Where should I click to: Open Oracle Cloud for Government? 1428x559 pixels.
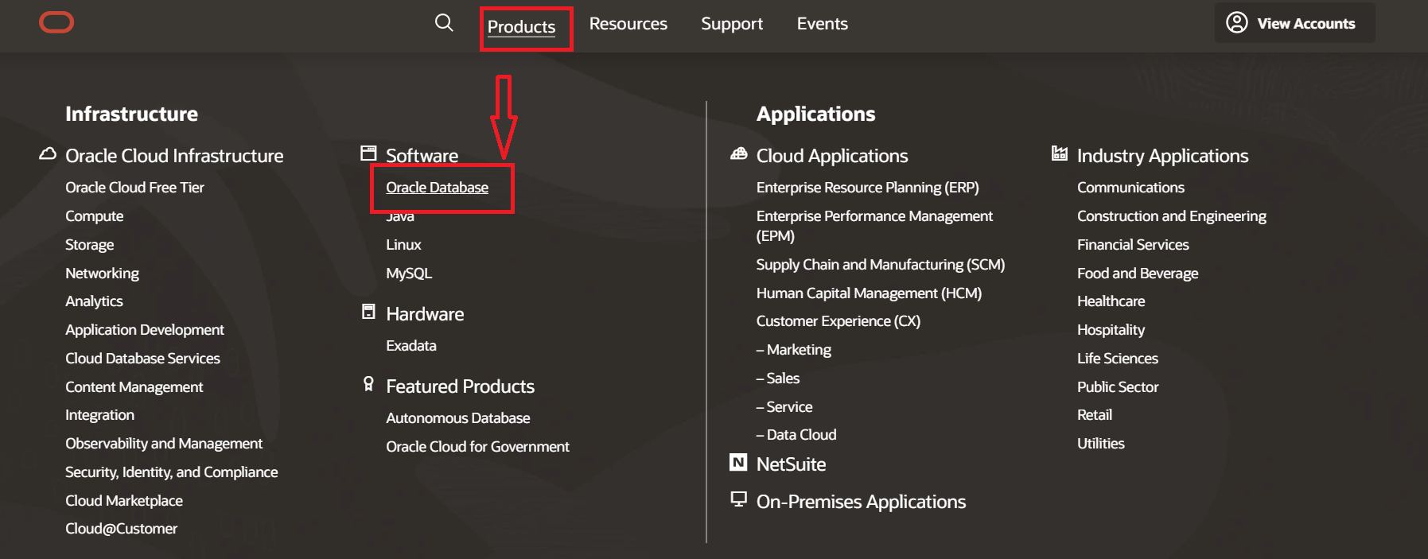click(477, 447)
